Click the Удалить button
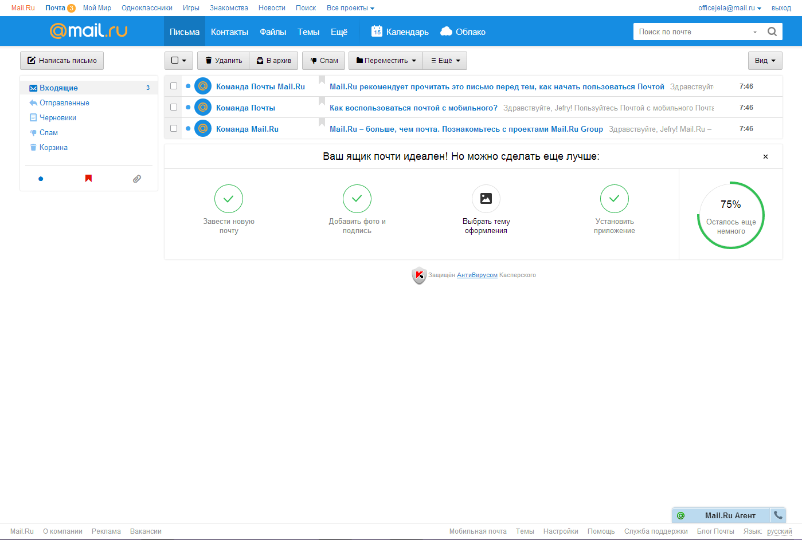 pyautogui.click(x=224, y=61)
